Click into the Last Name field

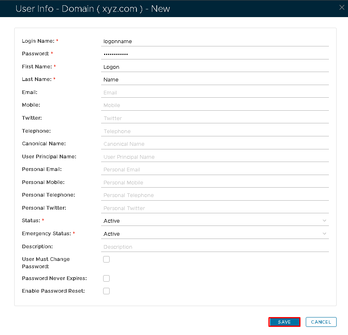pos(215,80)
